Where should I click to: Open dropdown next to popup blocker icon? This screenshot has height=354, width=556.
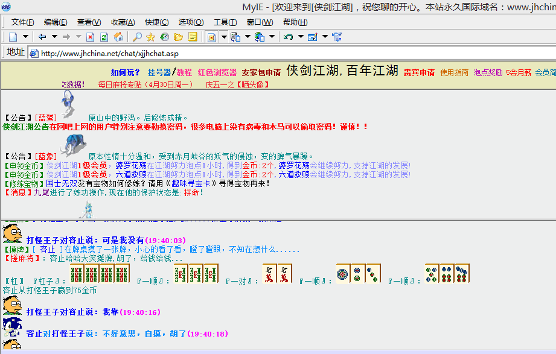tap(224, 37)
